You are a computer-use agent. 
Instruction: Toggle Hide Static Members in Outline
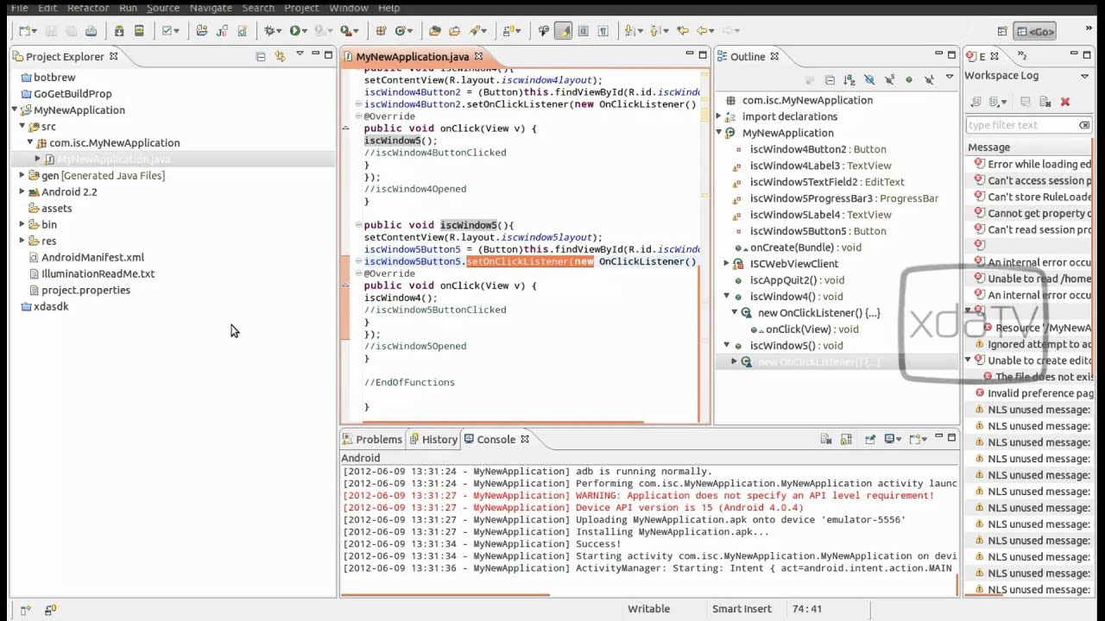click(889, 80)
